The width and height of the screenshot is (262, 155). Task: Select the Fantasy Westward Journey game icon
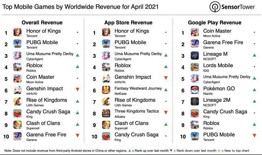click(x=106, y=91)
